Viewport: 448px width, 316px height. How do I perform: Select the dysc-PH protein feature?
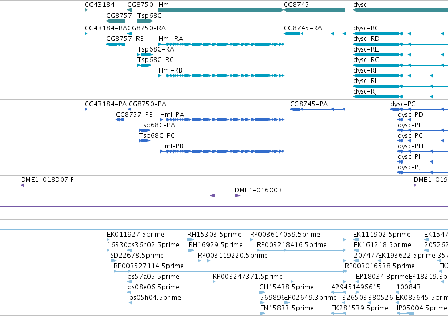pyautogui.click(x=423, y=151)
